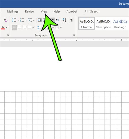Screen dimensions: 129x139
Task: Go to the Acrobat tab
Action: [72, 11]
